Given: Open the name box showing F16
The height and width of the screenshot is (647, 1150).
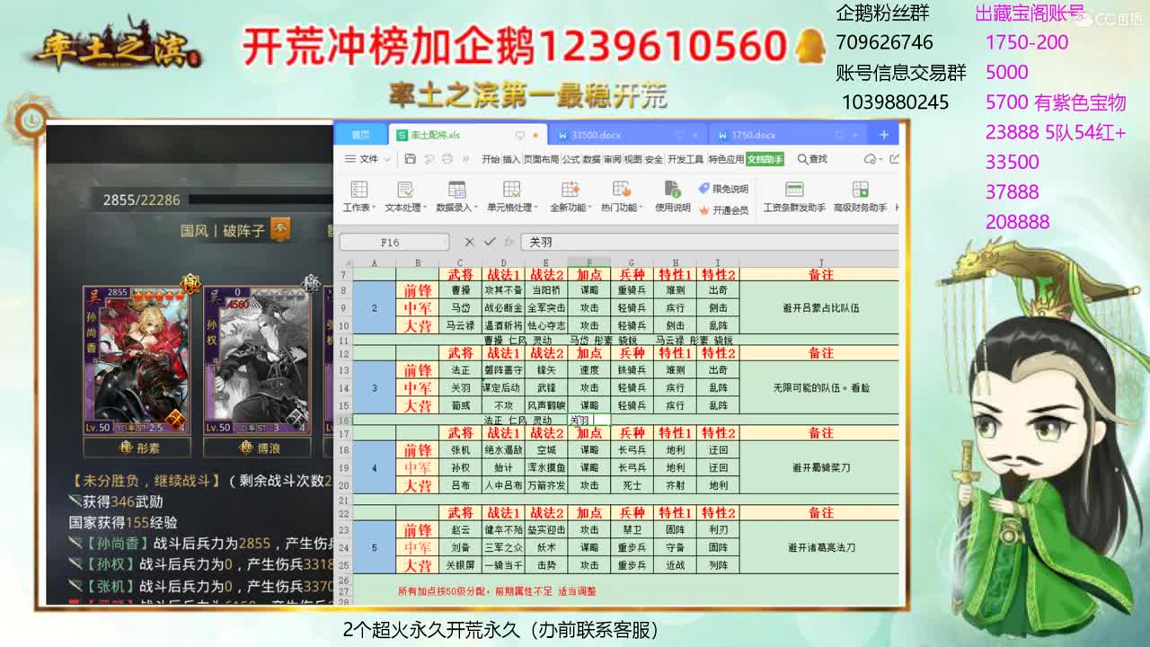Looking at the screenshot, I should (394, 242).
